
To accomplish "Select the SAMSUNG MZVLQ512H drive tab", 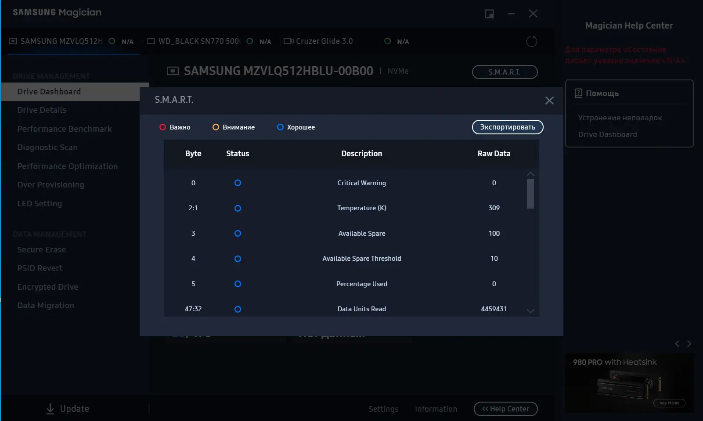I will point(73,41).
